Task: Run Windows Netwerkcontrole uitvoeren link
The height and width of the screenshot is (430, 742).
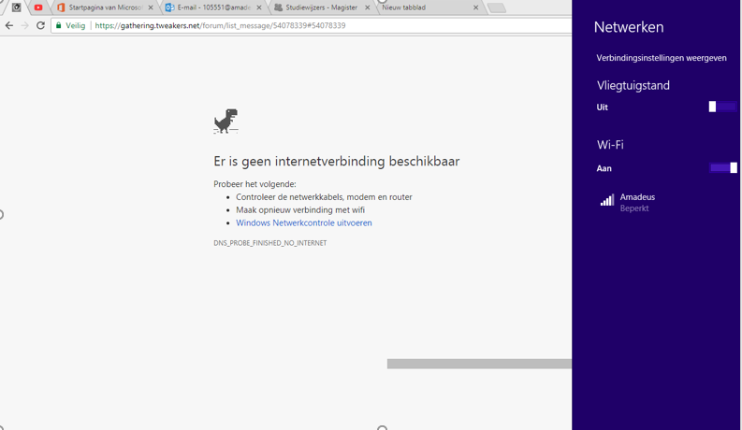Action: (304, 222)
